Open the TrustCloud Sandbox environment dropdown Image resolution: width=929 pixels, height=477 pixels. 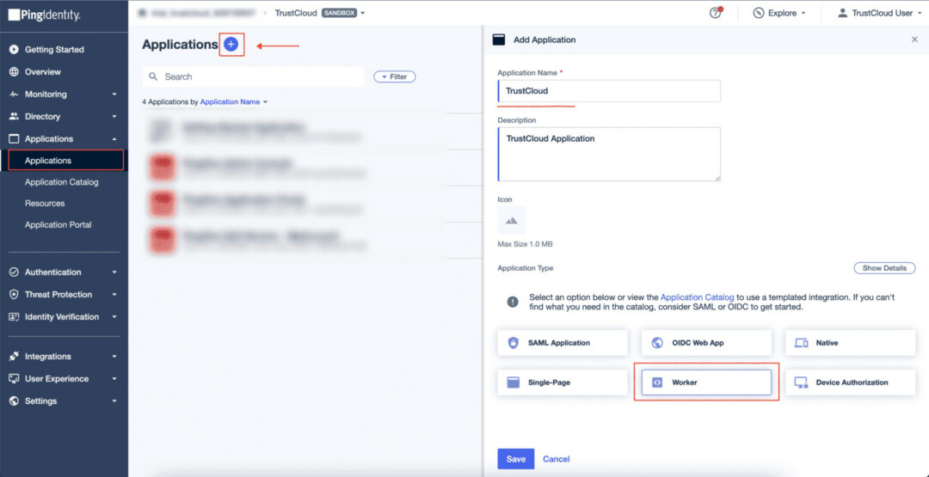(319, 13)
